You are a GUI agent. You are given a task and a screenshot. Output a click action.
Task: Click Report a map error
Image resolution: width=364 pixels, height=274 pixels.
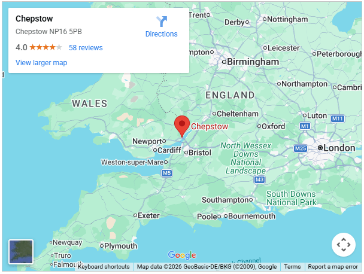point(333,267)
